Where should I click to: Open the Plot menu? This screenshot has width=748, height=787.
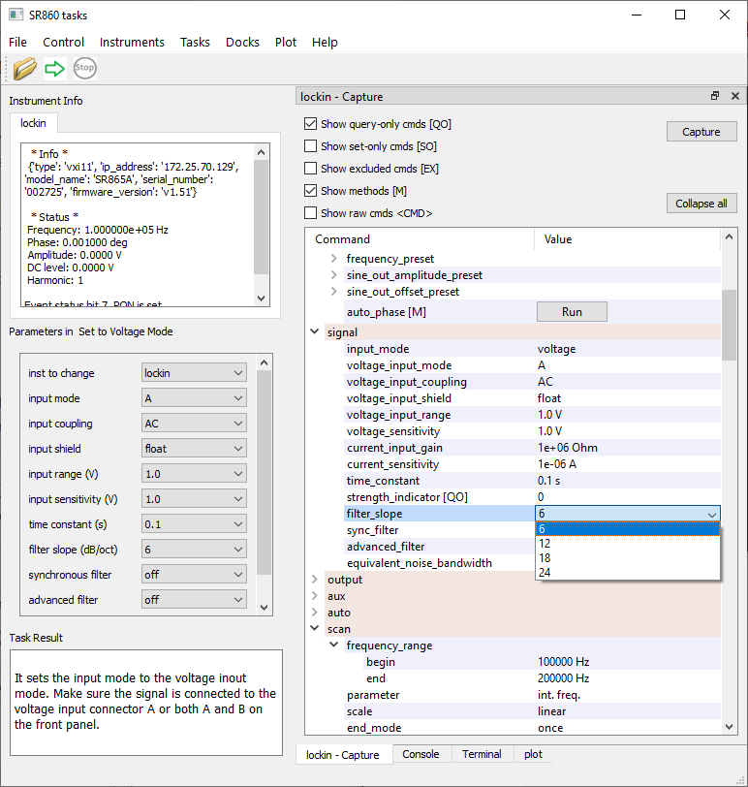[286, 43]
